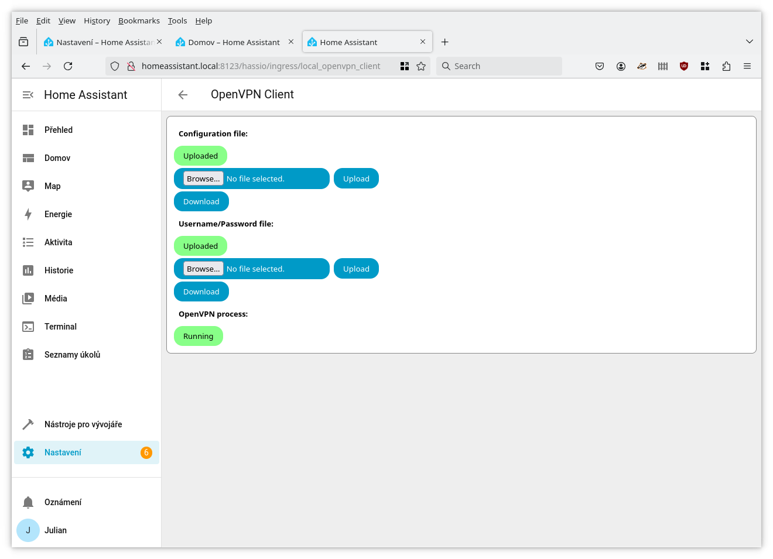Open the Firefox hamburger application menu
The width and height of the screenshot is (773, 559).
747,66
